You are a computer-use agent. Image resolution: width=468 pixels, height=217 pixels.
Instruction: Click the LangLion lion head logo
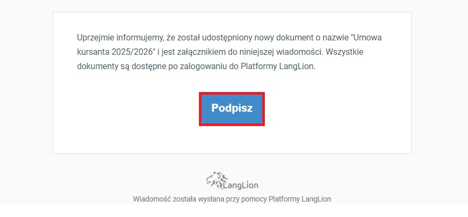pyautogui.click(x=216, y=179)
